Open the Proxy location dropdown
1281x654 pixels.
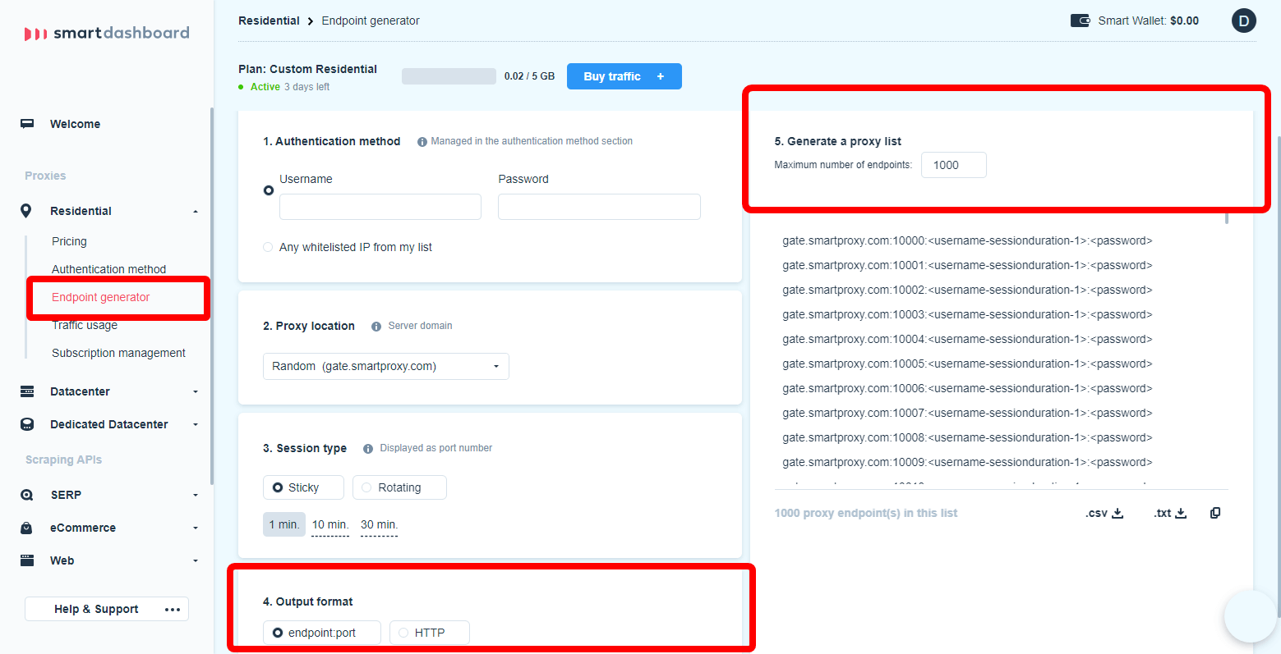click(x=386, y=367)
